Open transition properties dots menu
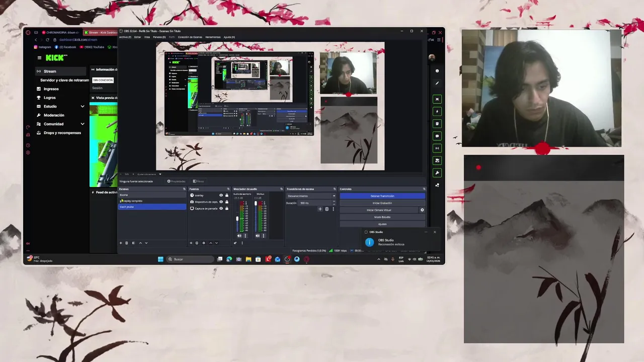The image size is (644, 362). click(x=333, y=209)
